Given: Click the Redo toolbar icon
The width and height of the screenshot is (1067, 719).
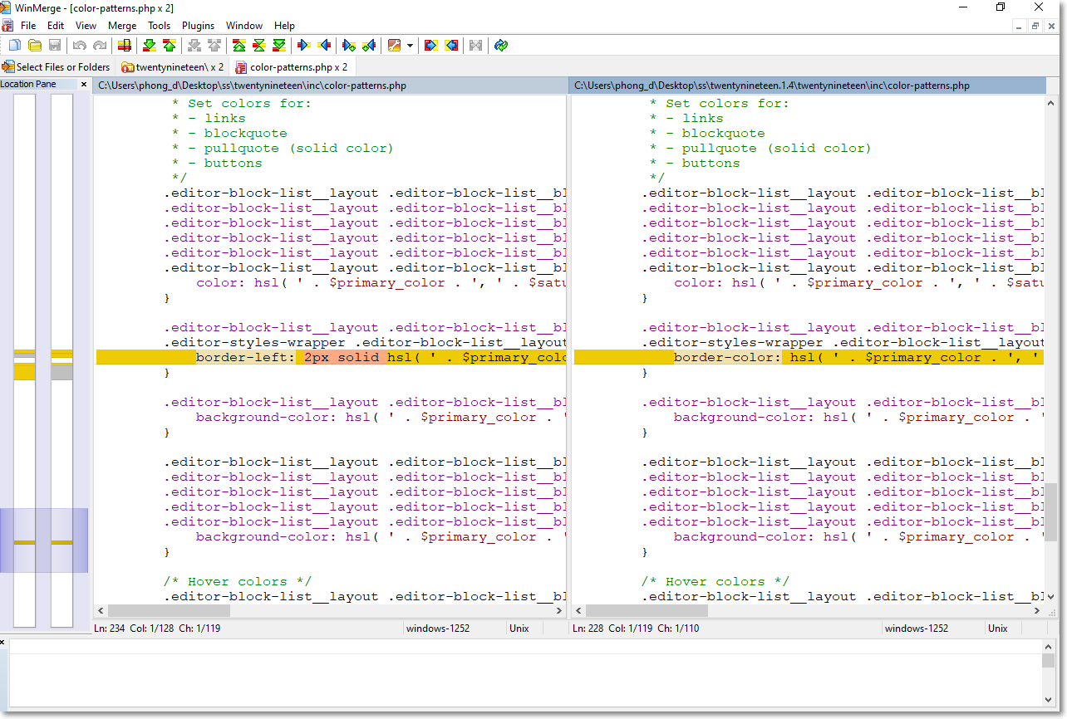Looking at the screenshot, I should click(x=100, y=45).
